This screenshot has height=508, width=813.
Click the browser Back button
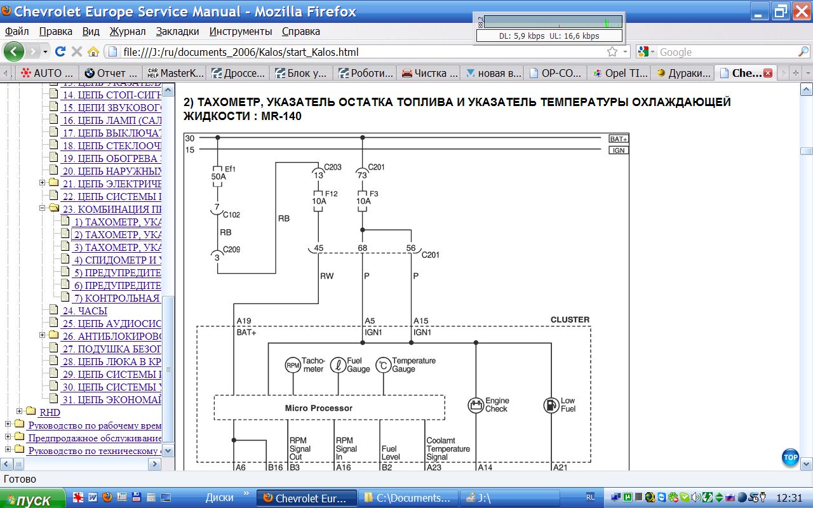[x=14, y=51]
